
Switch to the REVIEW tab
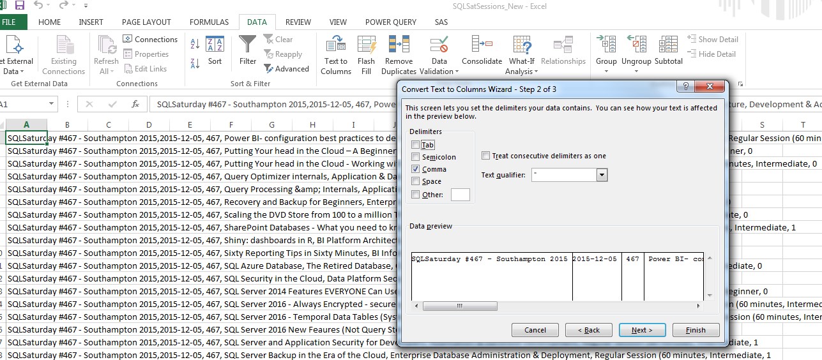click(x=298, y=22)
